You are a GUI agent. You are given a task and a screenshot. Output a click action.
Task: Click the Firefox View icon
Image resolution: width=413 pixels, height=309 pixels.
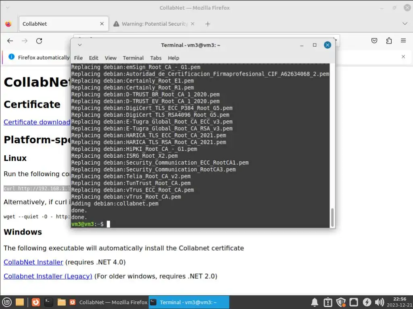pyautogui.click(x=8, y=24)
